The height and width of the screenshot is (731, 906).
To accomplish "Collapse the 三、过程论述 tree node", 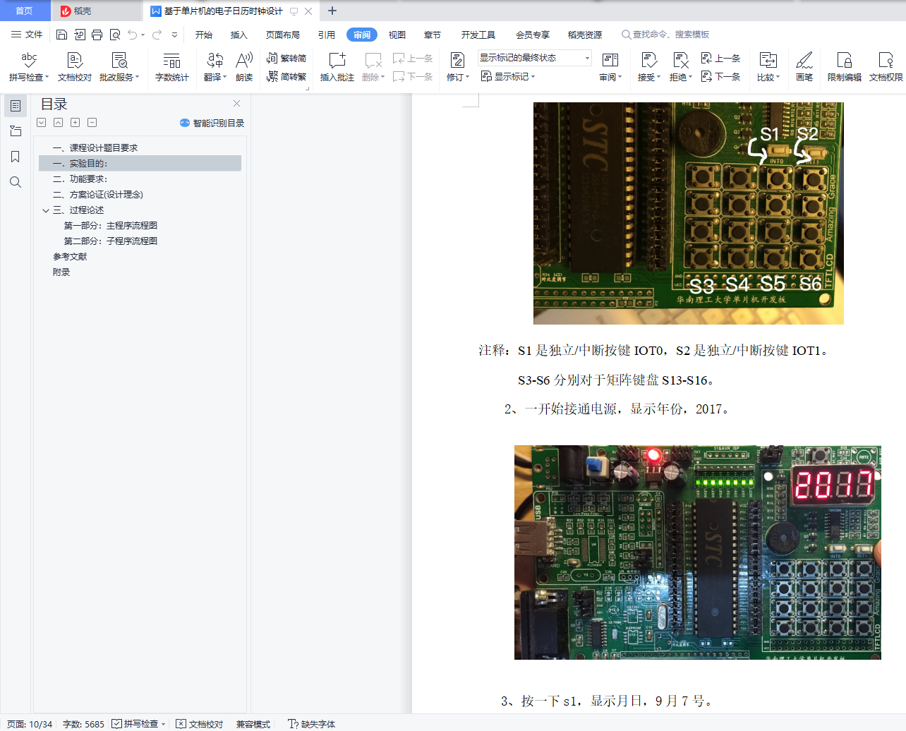I will [46, 210].
